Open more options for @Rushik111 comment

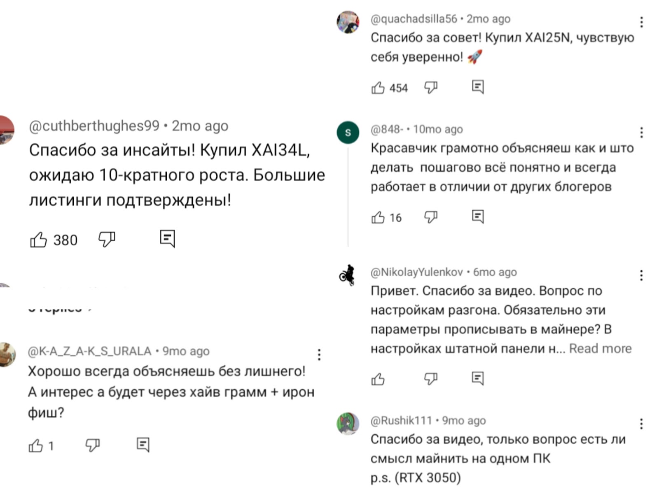click(x=641, y=424)
